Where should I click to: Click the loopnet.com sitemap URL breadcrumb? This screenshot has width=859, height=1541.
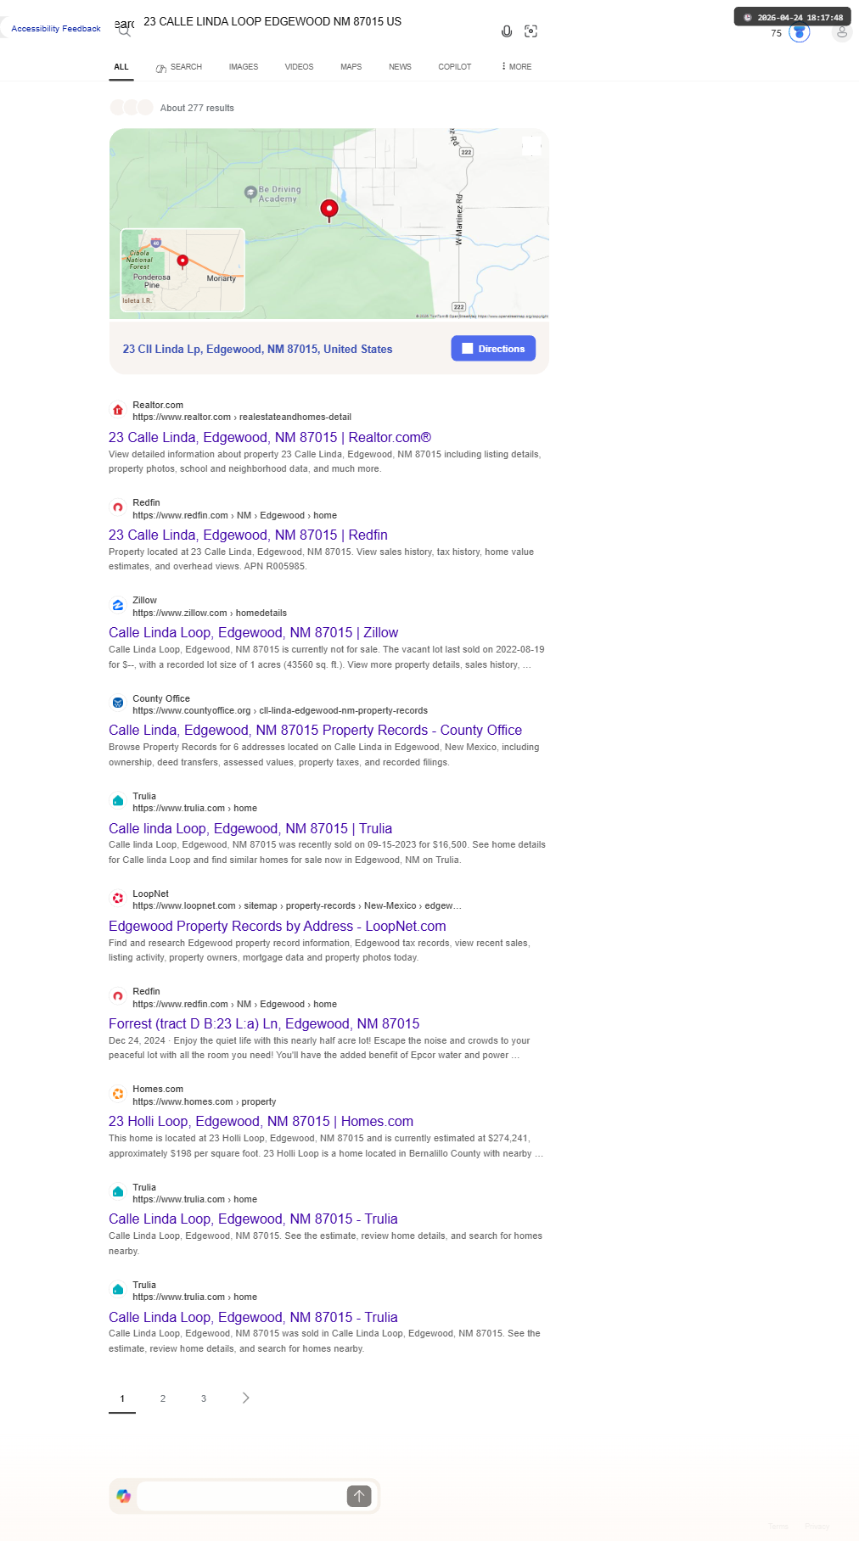[297, 905]
